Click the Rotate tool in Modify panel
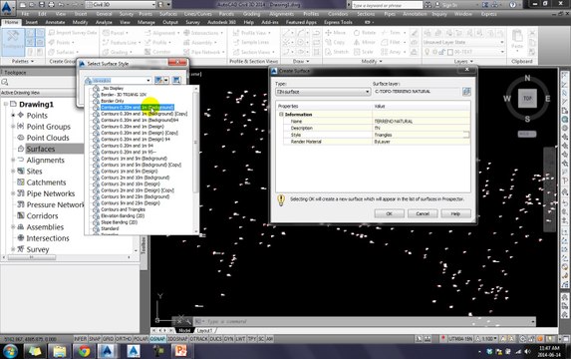The width and height of the screenshot is (571, 359). (365, 33)
